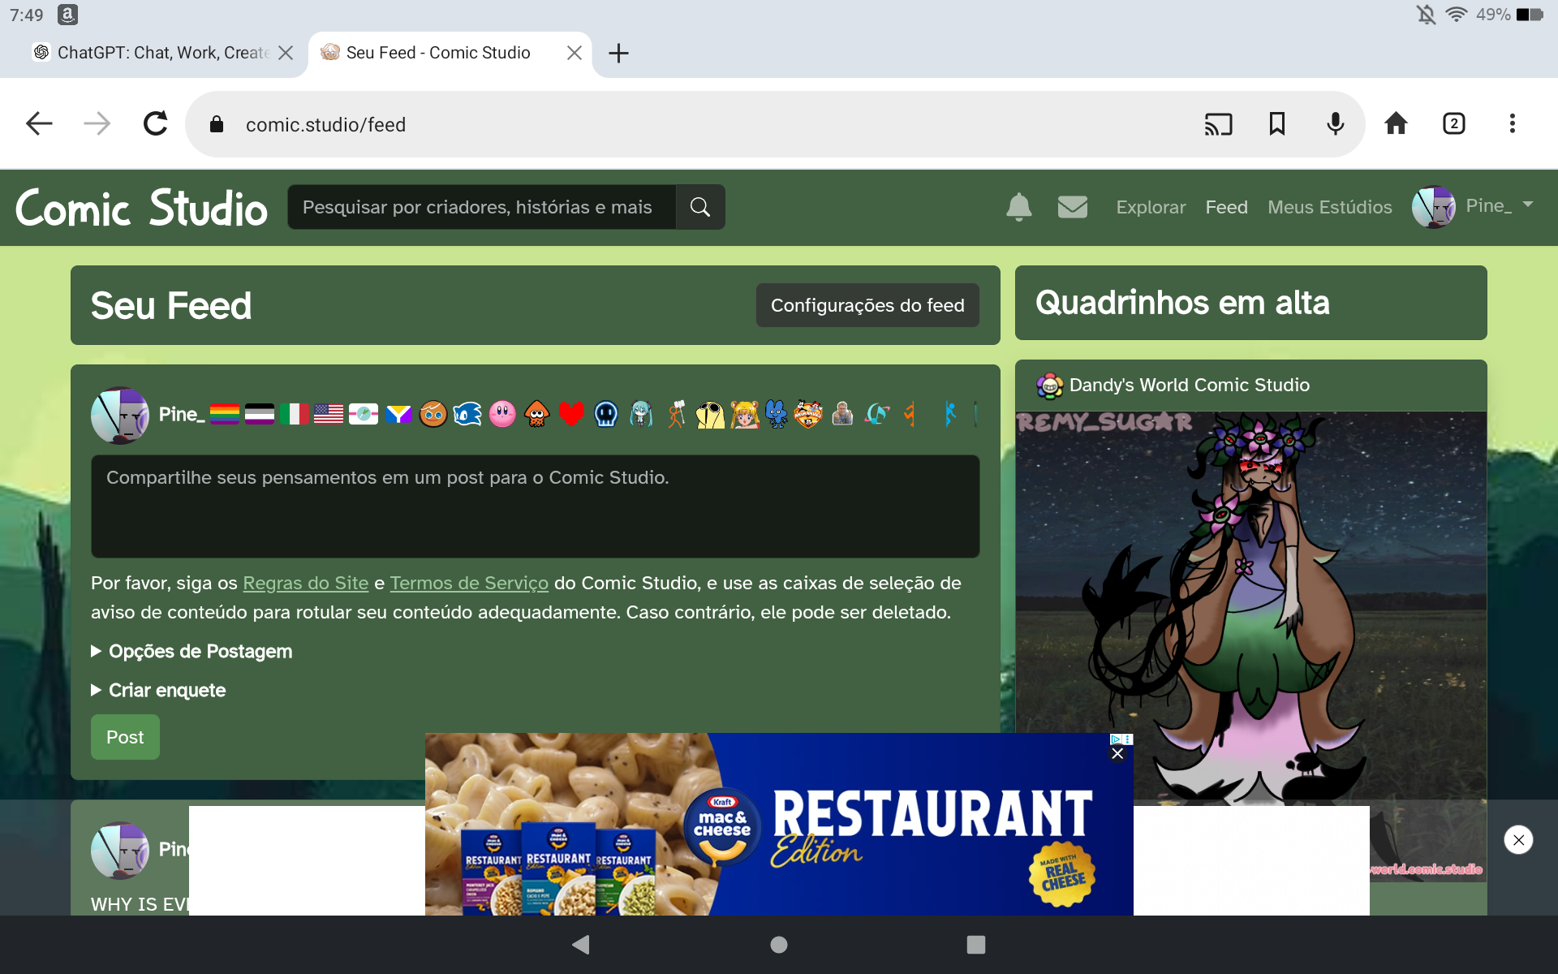Open the Regras do Site link
This screenshot has width=1558, height=974.
coord(305,583)
